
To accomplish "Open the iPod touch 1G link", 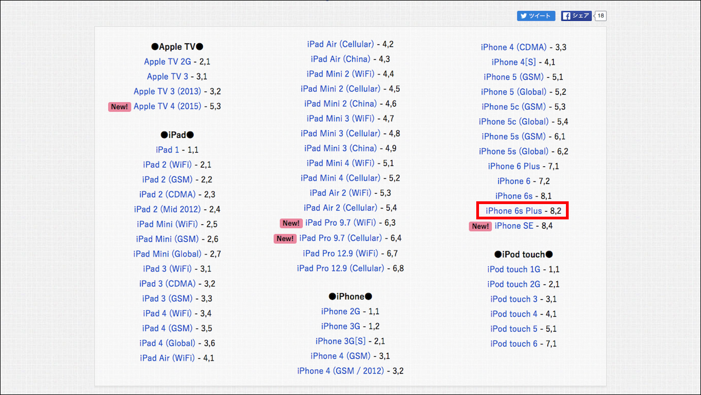I will point(514,269).
